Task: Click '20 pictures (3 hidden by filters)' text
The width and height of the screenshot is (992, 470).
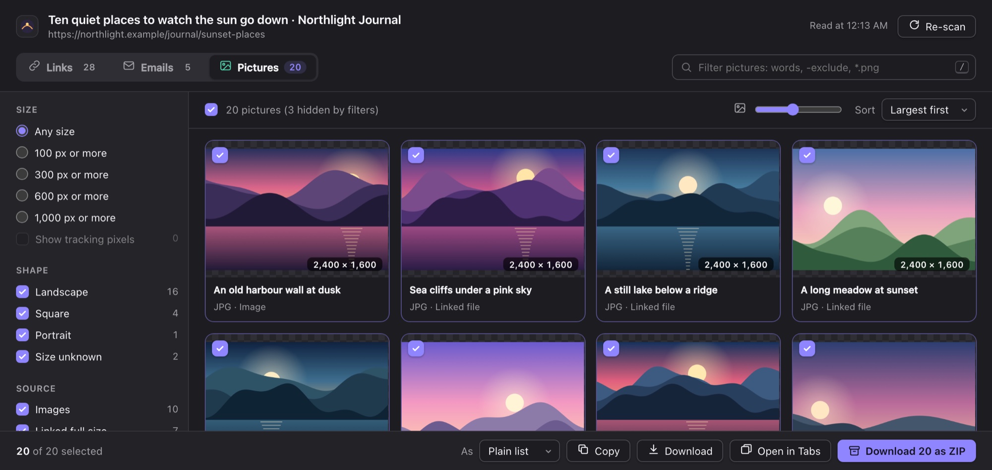Action: tap(302, 110)
